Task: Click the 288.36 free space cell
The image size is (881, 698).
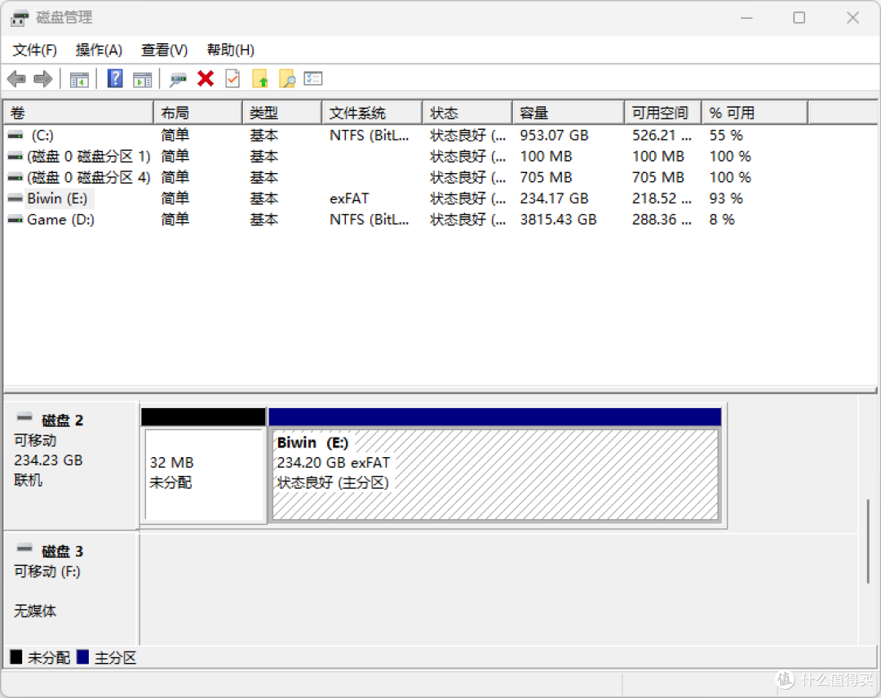Action: click(x=662, y=220)
